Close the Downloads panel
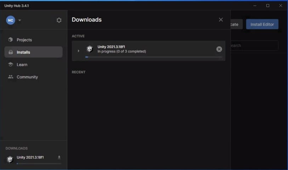Screen dimensions: 288x170 [221, 20]
